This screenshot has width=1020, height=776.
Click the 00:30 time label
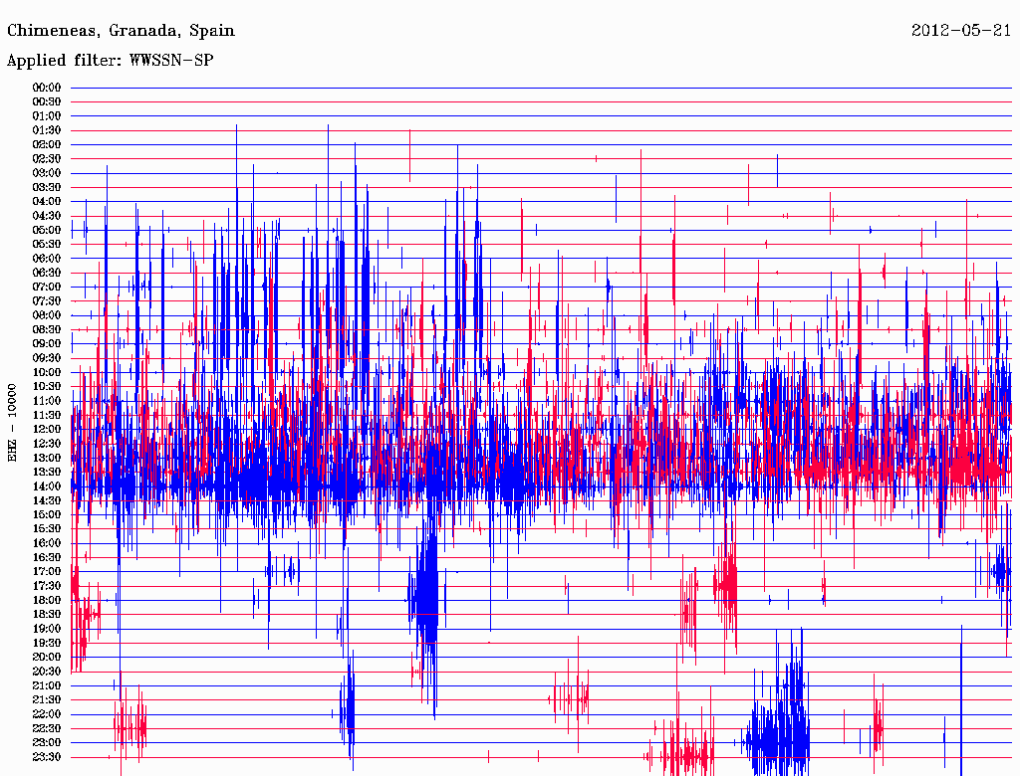47,102
